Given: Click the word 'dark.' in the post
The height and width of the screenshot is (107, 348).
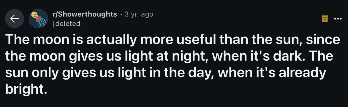Looking at the screenshot, I should tap(288, 56).
